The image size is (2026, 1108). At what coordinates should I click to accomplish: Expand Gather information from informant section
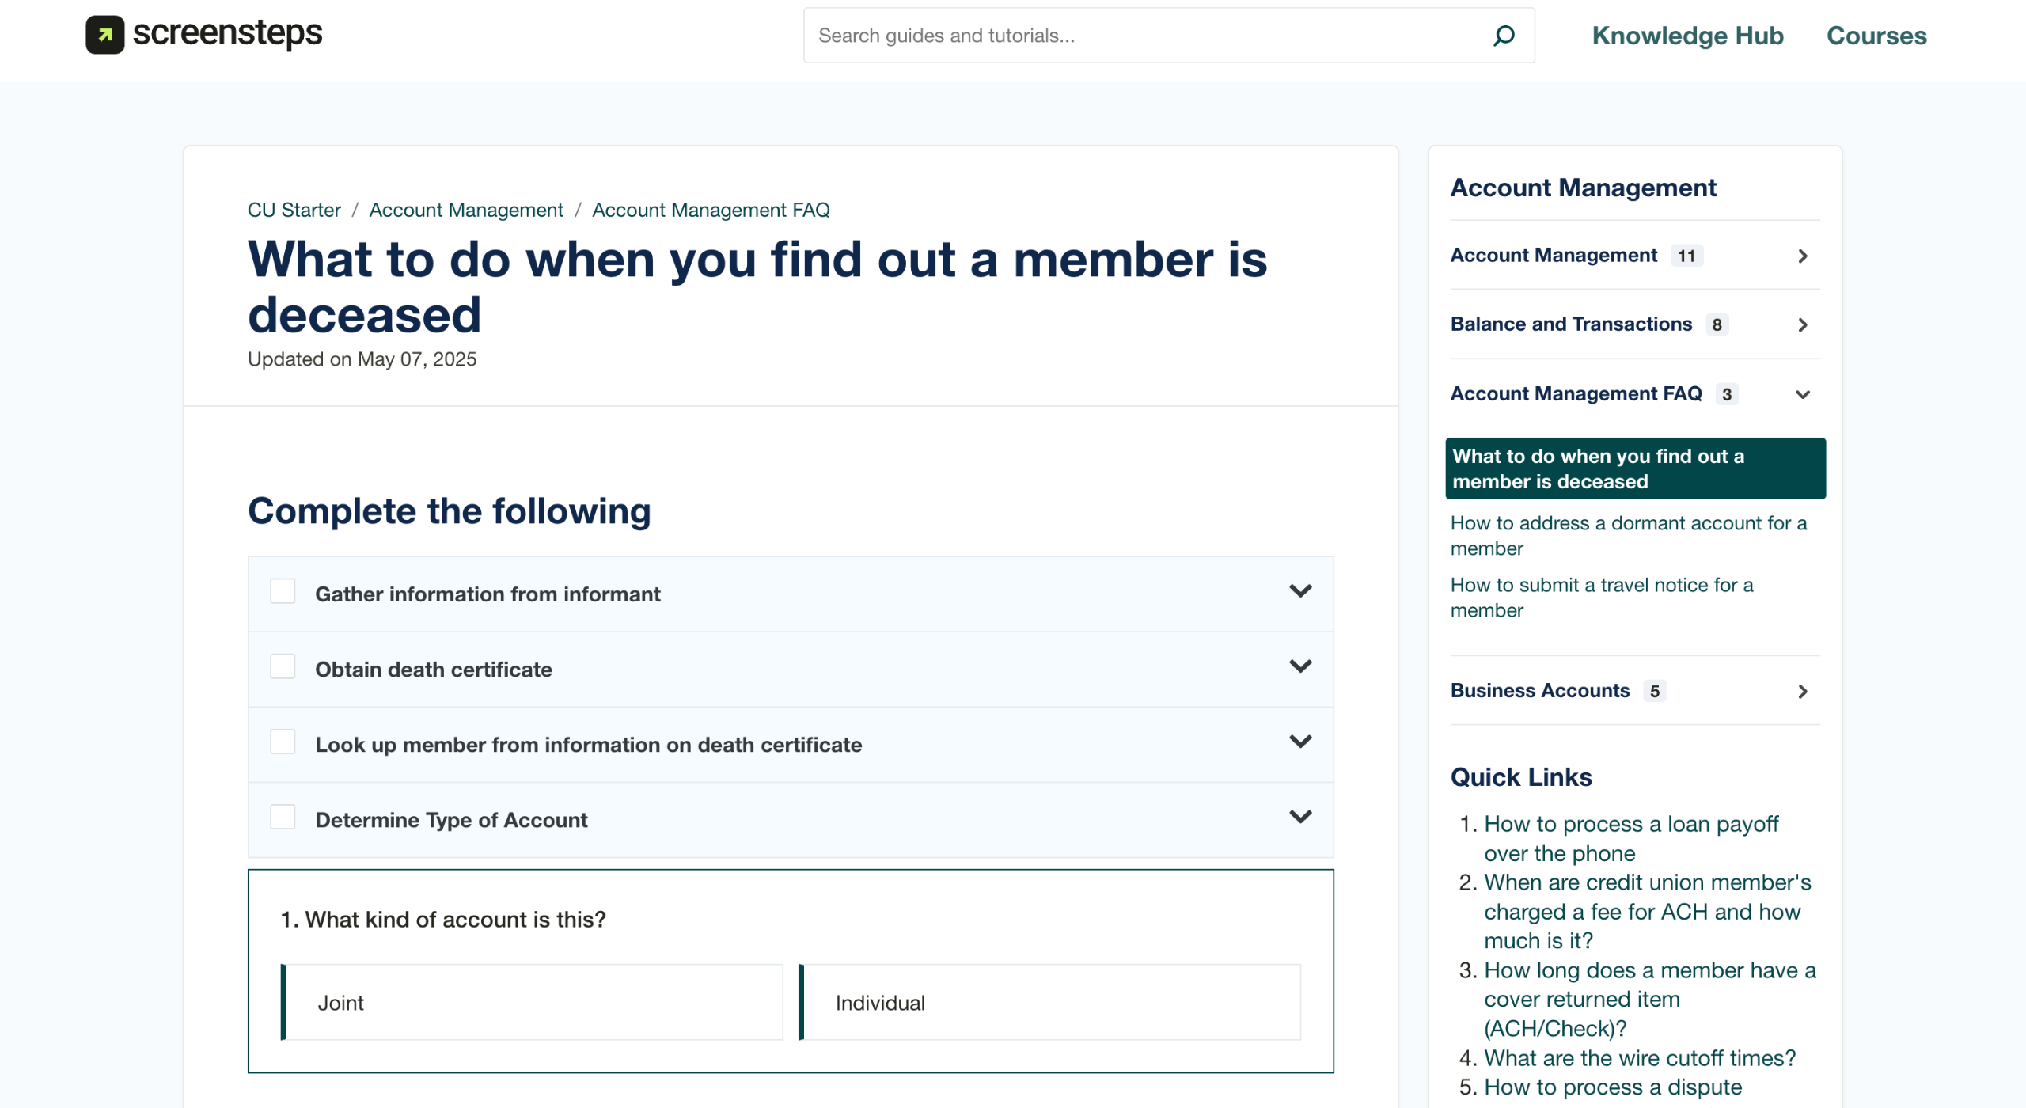tap(1300, 591)
